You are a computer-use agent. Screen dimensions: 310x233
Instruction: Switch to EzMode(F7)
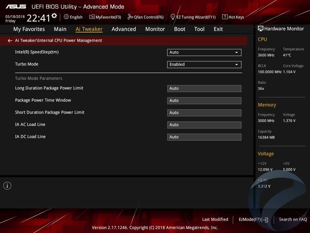click(x=253, y=220)
